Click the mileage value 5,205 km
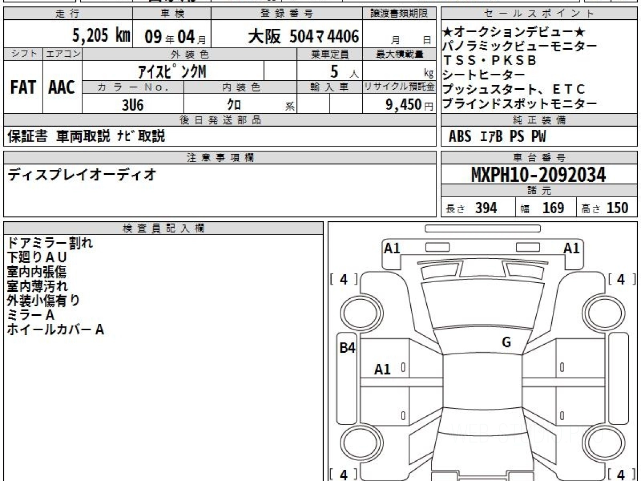The image size is (641, 481). [x=101, y=36]
